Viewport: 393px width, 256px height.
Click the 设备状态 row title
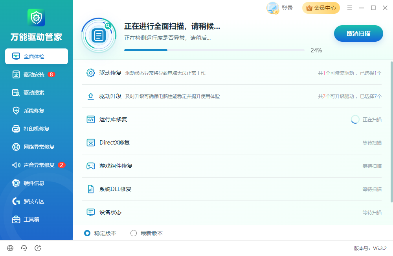[110, 212]
